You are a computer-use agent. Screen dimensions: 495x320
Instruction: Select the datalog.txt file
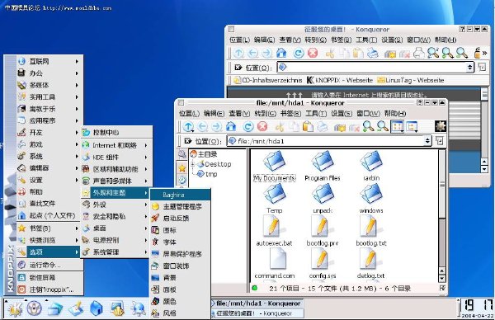[x=371, y=264]
